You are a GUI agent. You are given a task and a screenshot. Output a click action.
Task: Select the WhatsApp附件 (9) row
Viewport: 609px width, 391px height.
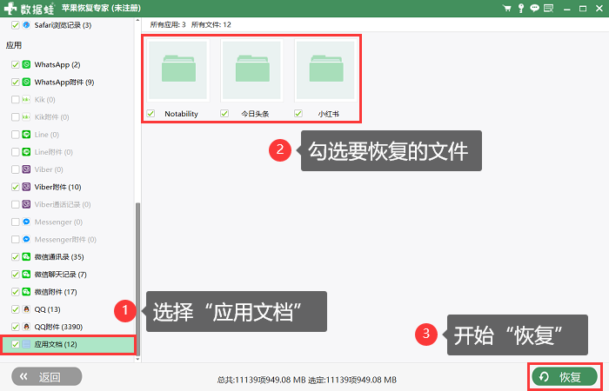[67, 82]
